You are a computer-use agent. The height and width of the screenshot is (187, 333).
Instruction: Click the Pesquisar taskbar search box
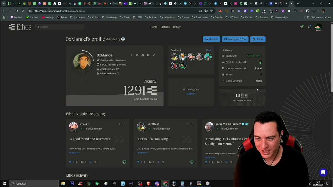click(34, 184)
